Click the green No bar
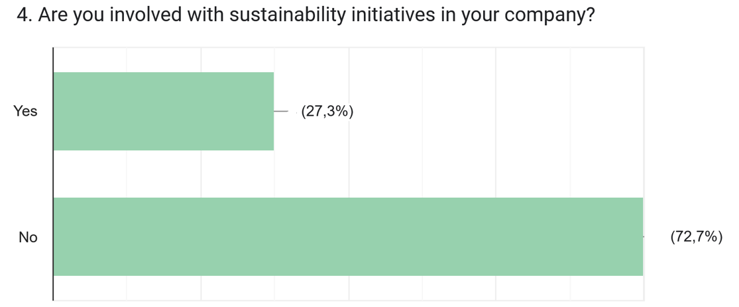 tap(348, 236)
